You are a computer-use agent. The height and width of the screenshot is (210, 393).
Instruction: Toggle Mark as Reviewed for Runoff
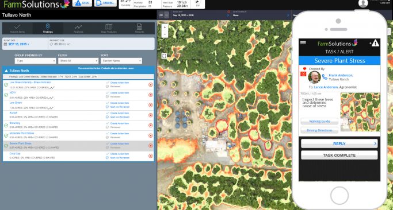pyautogui.click(x=117, y=117)
